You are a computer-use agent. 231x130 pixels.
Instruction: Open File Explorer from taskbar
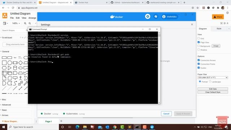85,127
